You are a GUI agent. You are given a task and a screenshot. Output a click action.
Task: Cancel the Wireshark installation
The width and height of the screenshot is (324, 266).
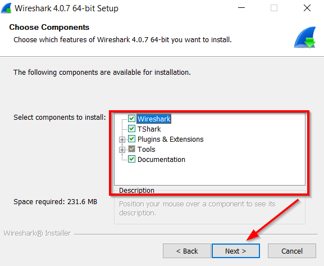point(292,251)
